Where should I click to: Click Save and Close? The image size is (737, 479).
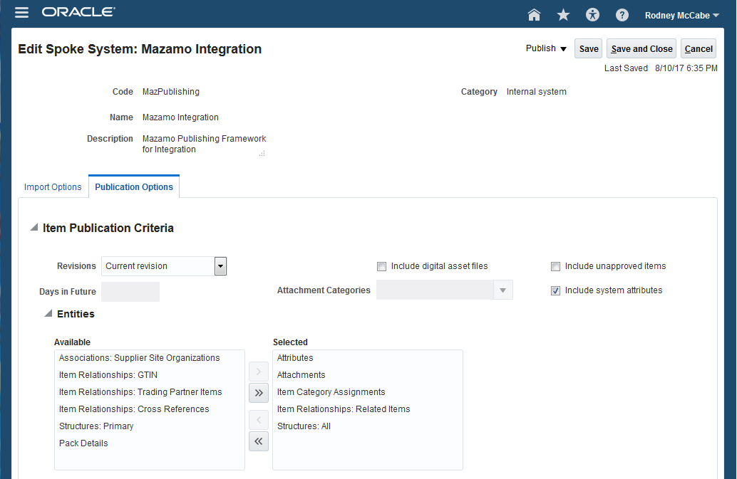coord(641,49)
